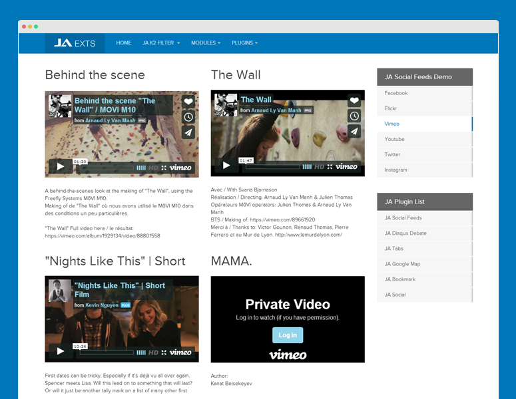Like the Behind the scene video with heart icon
This screenshot has height=399, width=516.
188,102
